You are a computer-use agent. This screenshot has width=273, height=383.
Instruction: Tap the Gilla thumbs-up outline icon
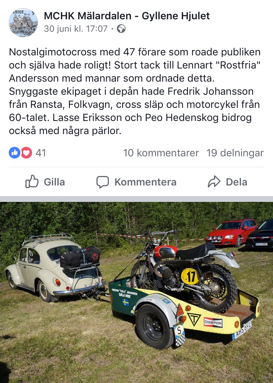pyautogui.click(x=32, y=181)
